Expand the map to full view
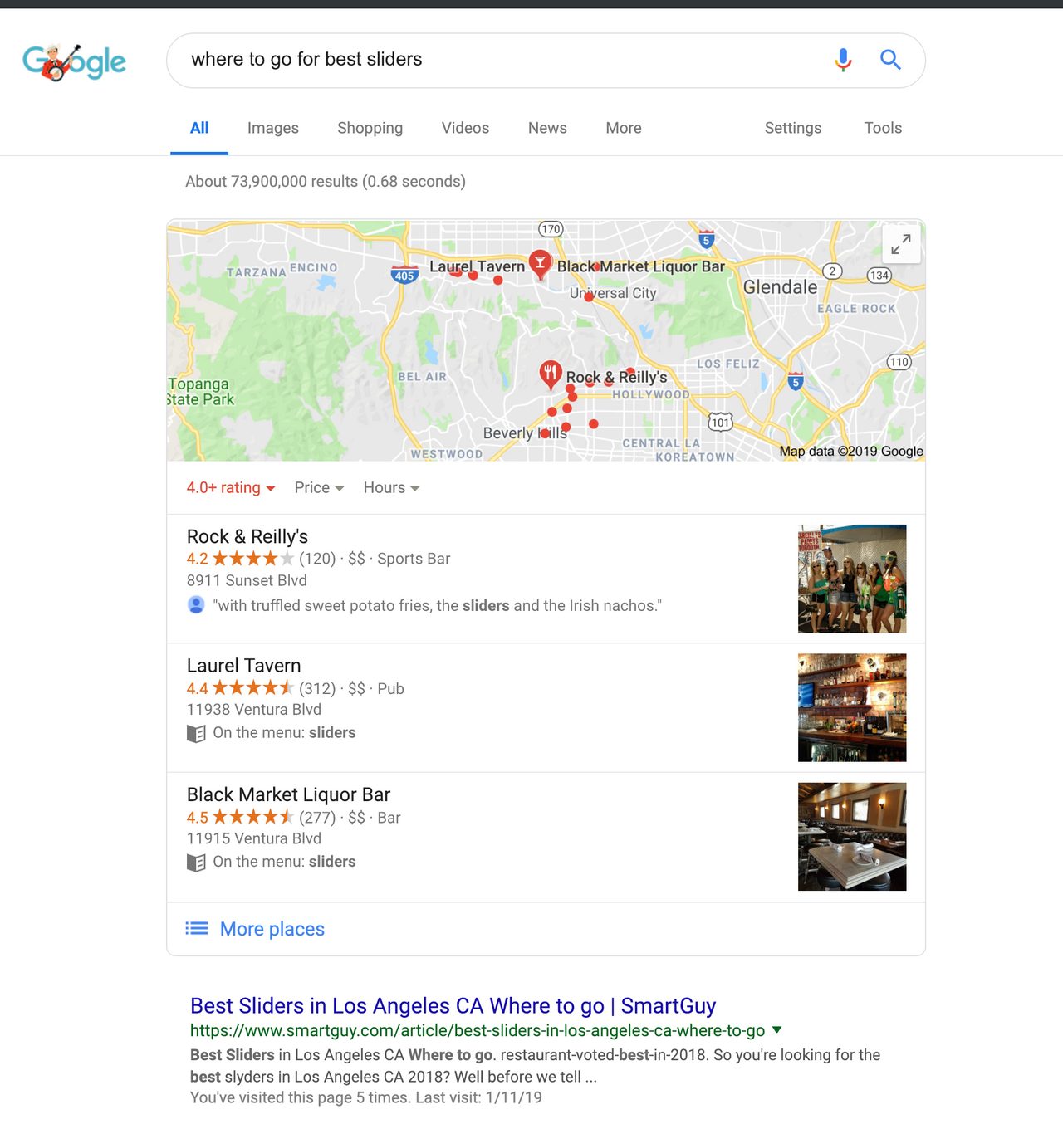 pyautogui.click(x=901, y=244)
